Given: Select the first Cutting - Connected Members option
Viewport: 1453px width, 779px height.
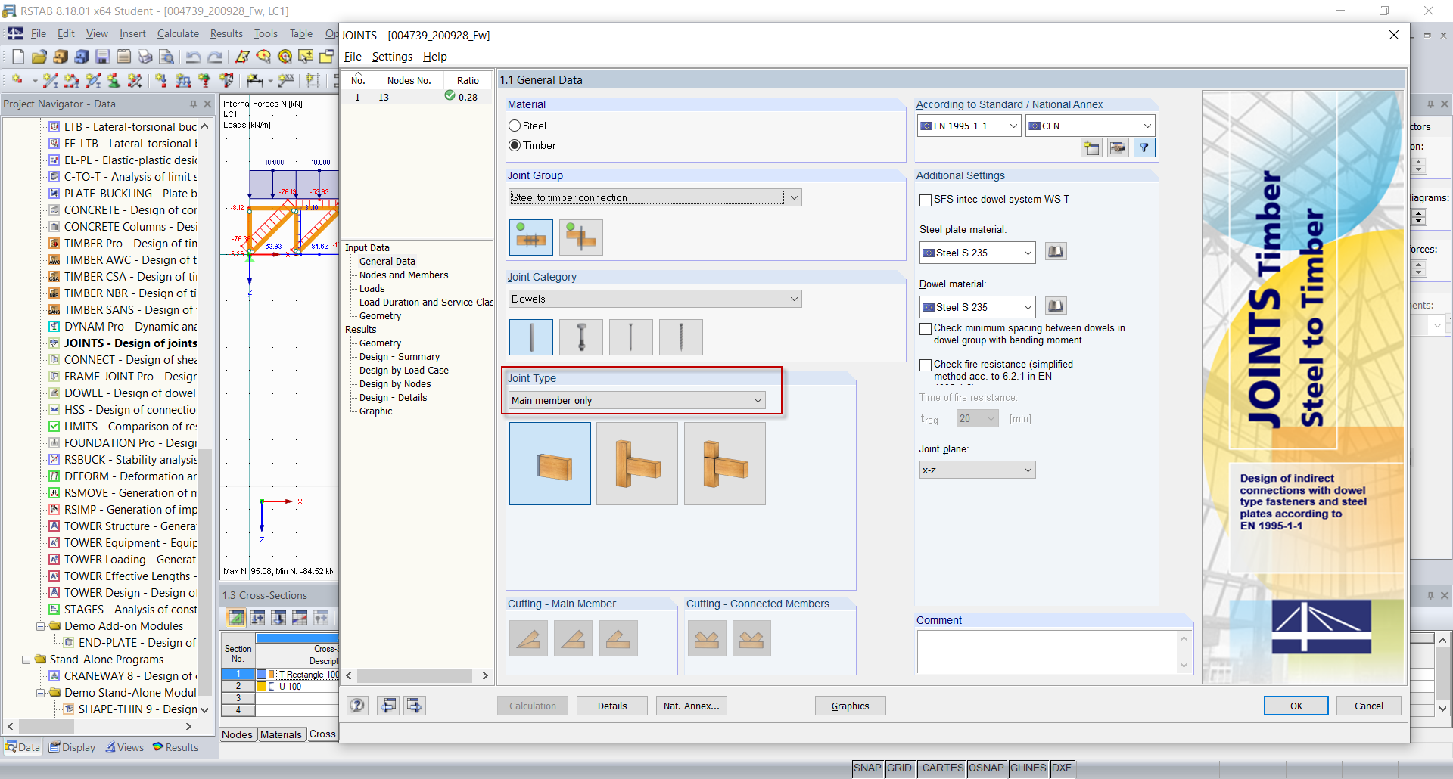Looking at the screenshot, I should (707, 638).
